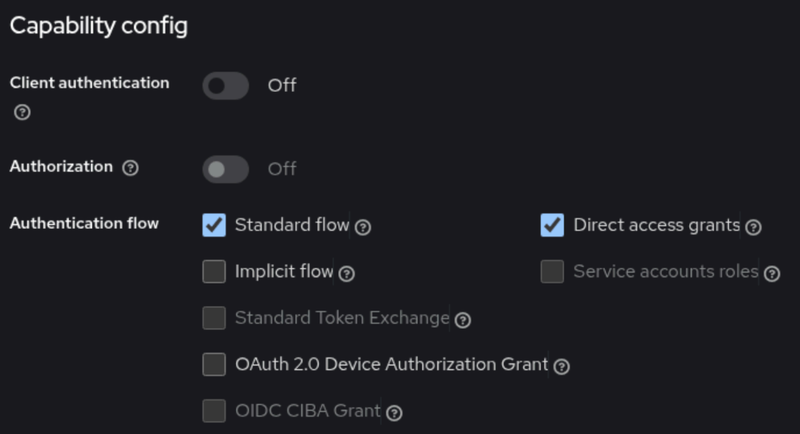This screenshot has width=800, height=434.
Task: Click the Standard Token Exchange help icon
Action: coord(463,320)
